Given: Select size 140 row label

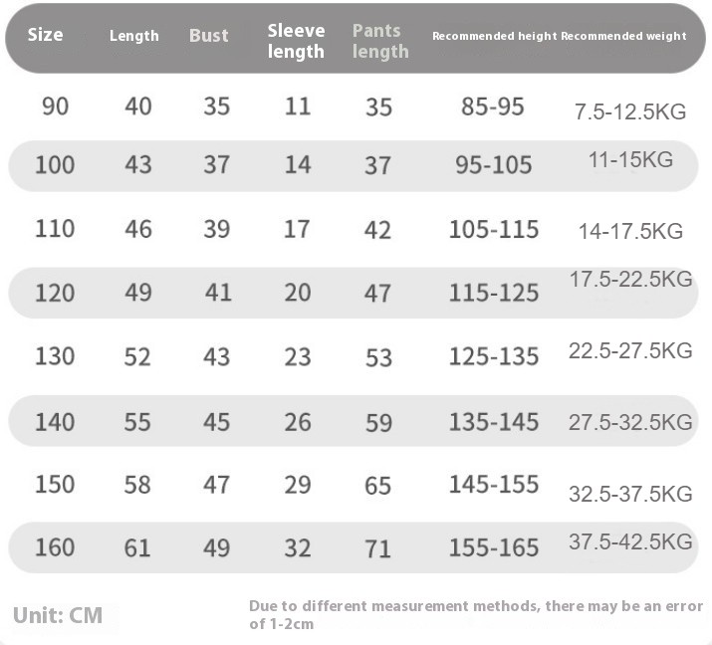Looking at the screenshot, I should tap(55, 422).
